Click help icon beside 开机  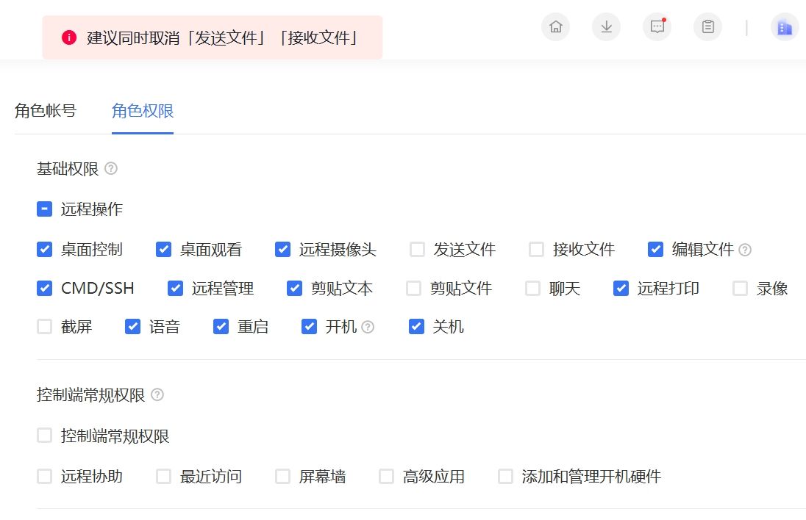[x=368, y=327]
